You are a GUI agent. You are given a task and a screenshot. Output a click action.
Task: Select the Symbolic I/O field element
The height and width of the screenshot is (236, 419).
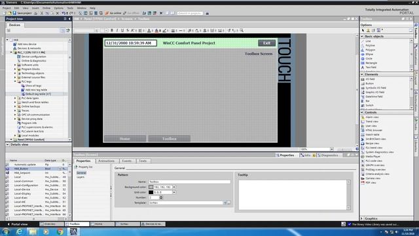click(375, 88)
